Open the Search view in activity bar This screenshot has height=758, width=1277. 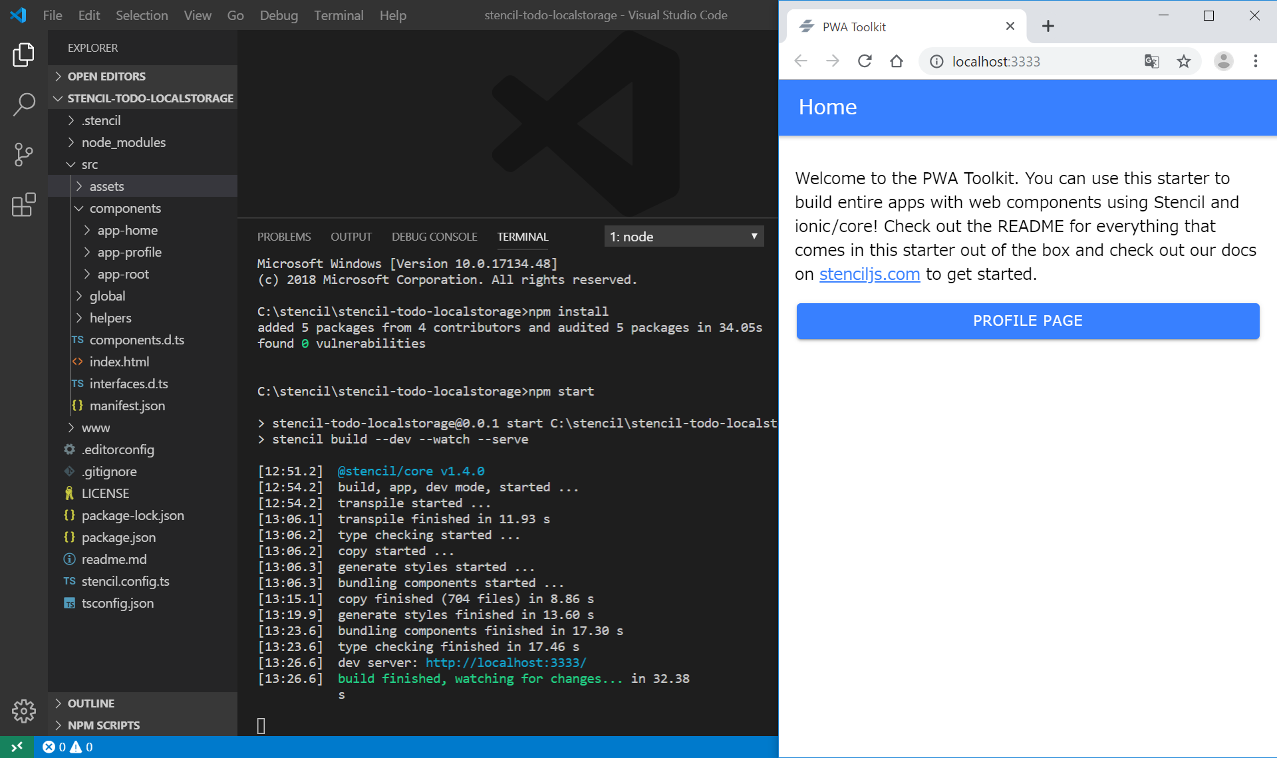click(x=23, y=104)
